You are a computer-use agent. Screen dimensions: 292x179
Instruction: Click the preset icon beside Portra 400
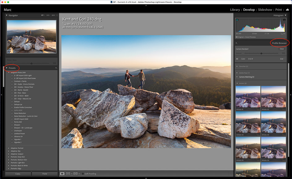pos(12,122)
